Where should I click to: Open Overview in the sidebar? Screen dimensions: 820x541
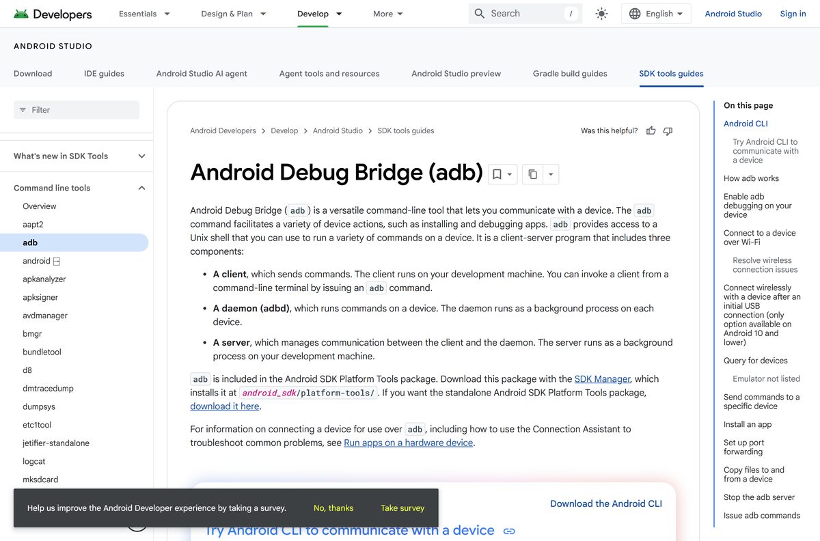40,206
